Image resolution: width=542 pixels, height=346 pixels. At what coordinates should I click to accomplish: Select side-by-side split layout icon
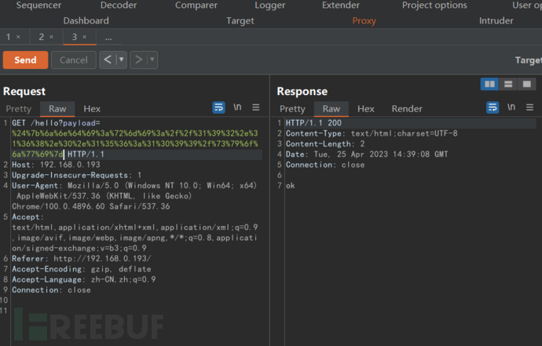tap(489, 84)
